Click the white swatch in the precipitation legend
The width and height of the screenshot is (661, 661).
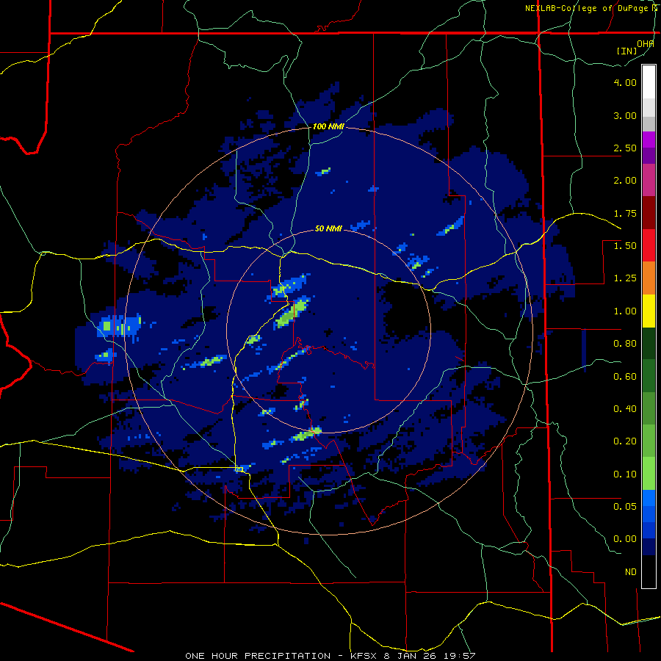point(649,82)
